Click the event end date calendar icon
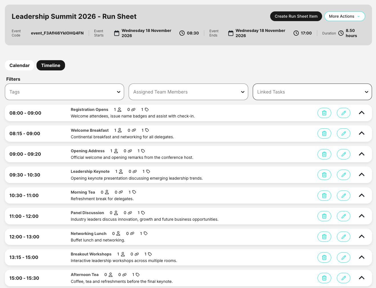The width and height of the screenshot is (376, 288). pos(231,33)
